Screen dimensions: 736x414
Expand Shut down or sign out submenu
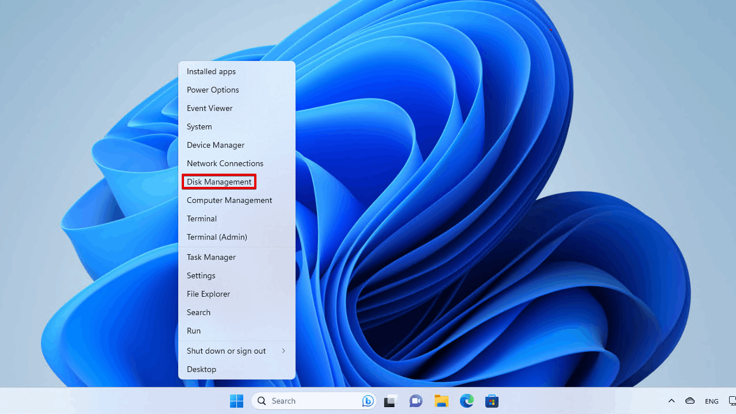coord(237,351)
